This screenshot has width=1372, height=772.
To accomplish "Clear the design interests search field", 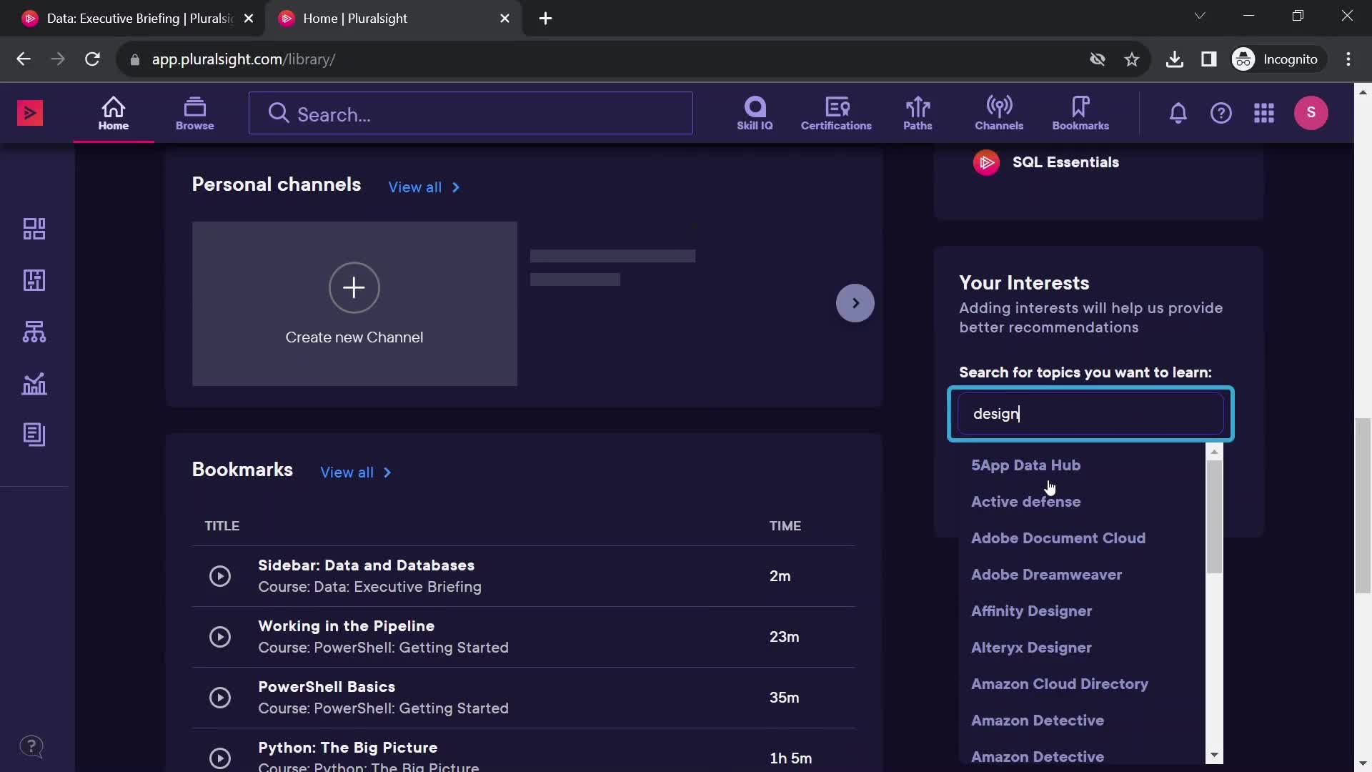I will (1090, 413).
